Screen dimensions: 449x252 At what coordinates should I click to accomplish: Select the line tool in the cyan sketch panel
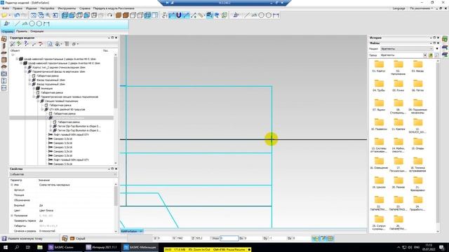point(18,24)
